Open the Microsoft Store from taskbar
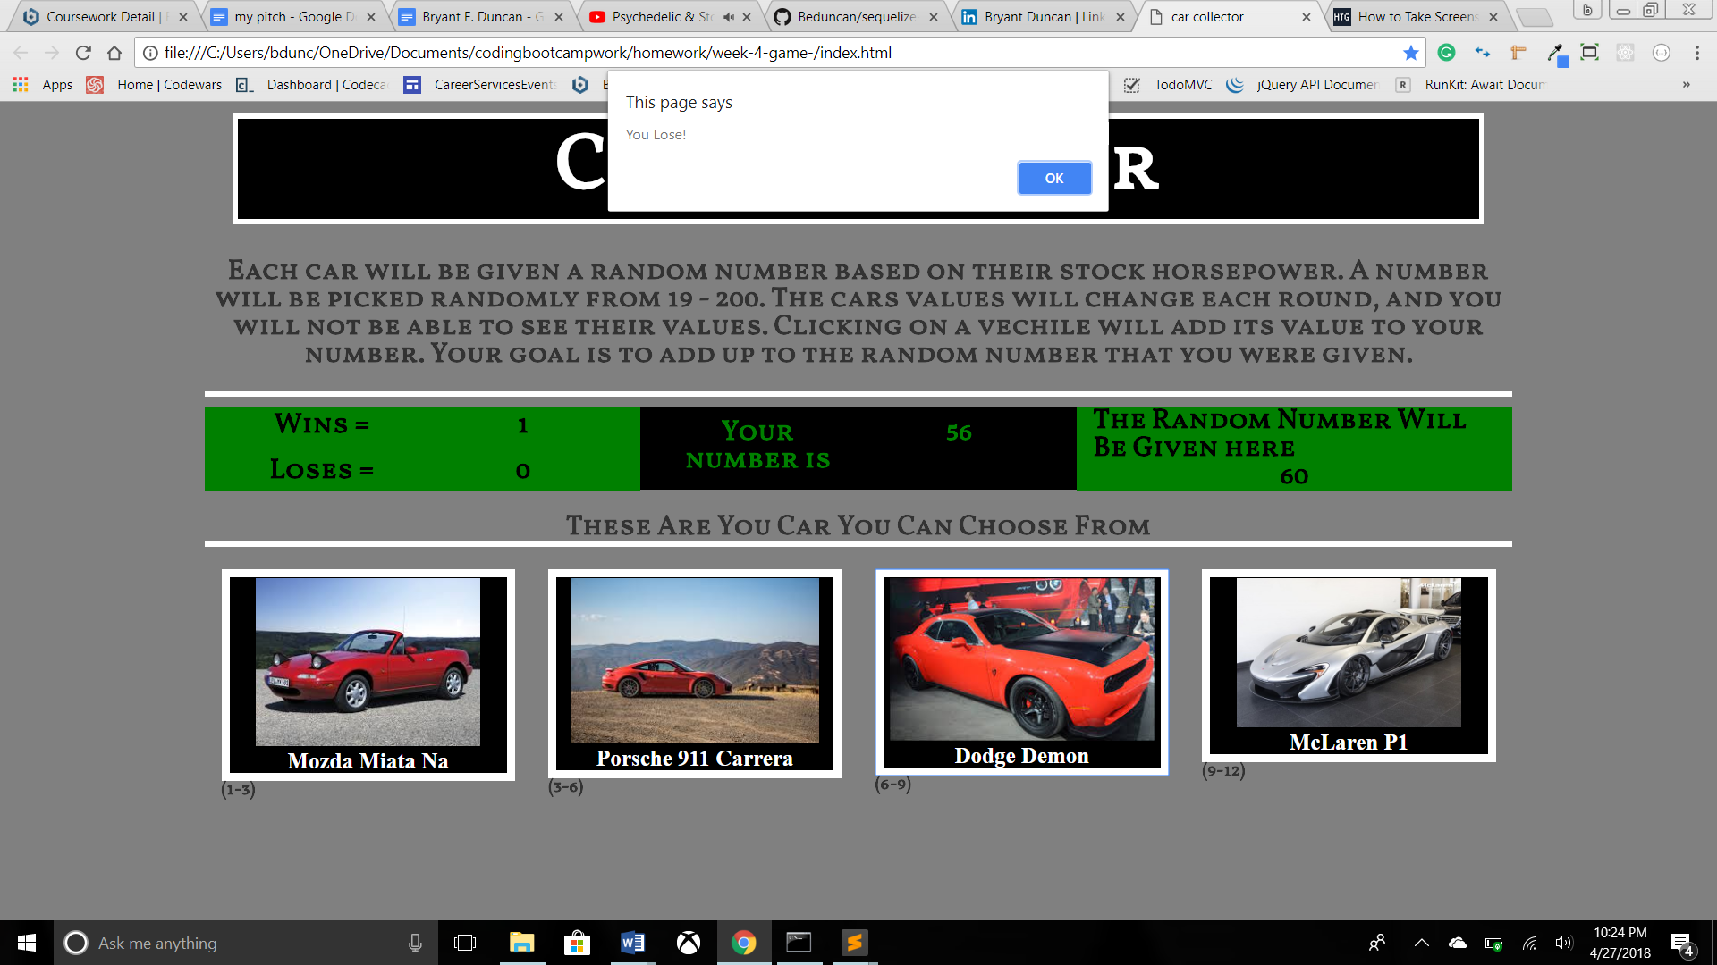The image size is (1717, 965). pos(578,943)
